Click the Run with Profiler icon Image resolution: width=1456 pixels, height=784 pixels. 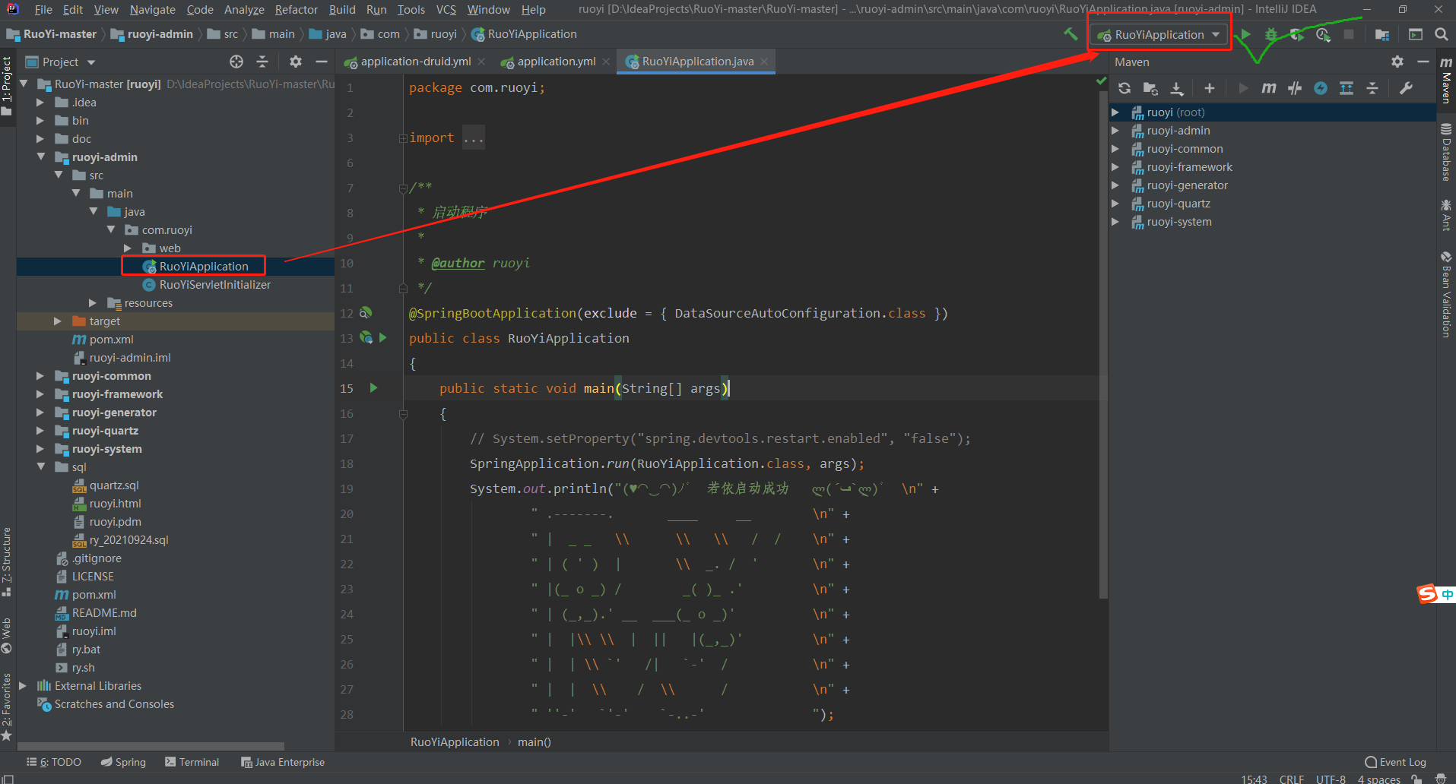click(x=1323, y=35)
